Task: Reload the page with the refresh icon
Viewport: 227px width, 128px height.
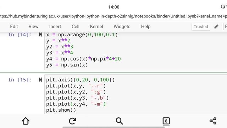Action: [72, 121]
